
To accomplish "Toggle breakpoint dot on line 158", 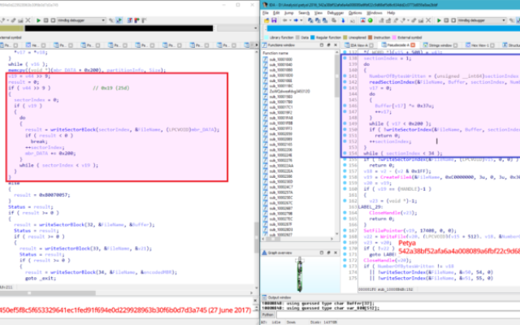I will click(x=344, y=177).
